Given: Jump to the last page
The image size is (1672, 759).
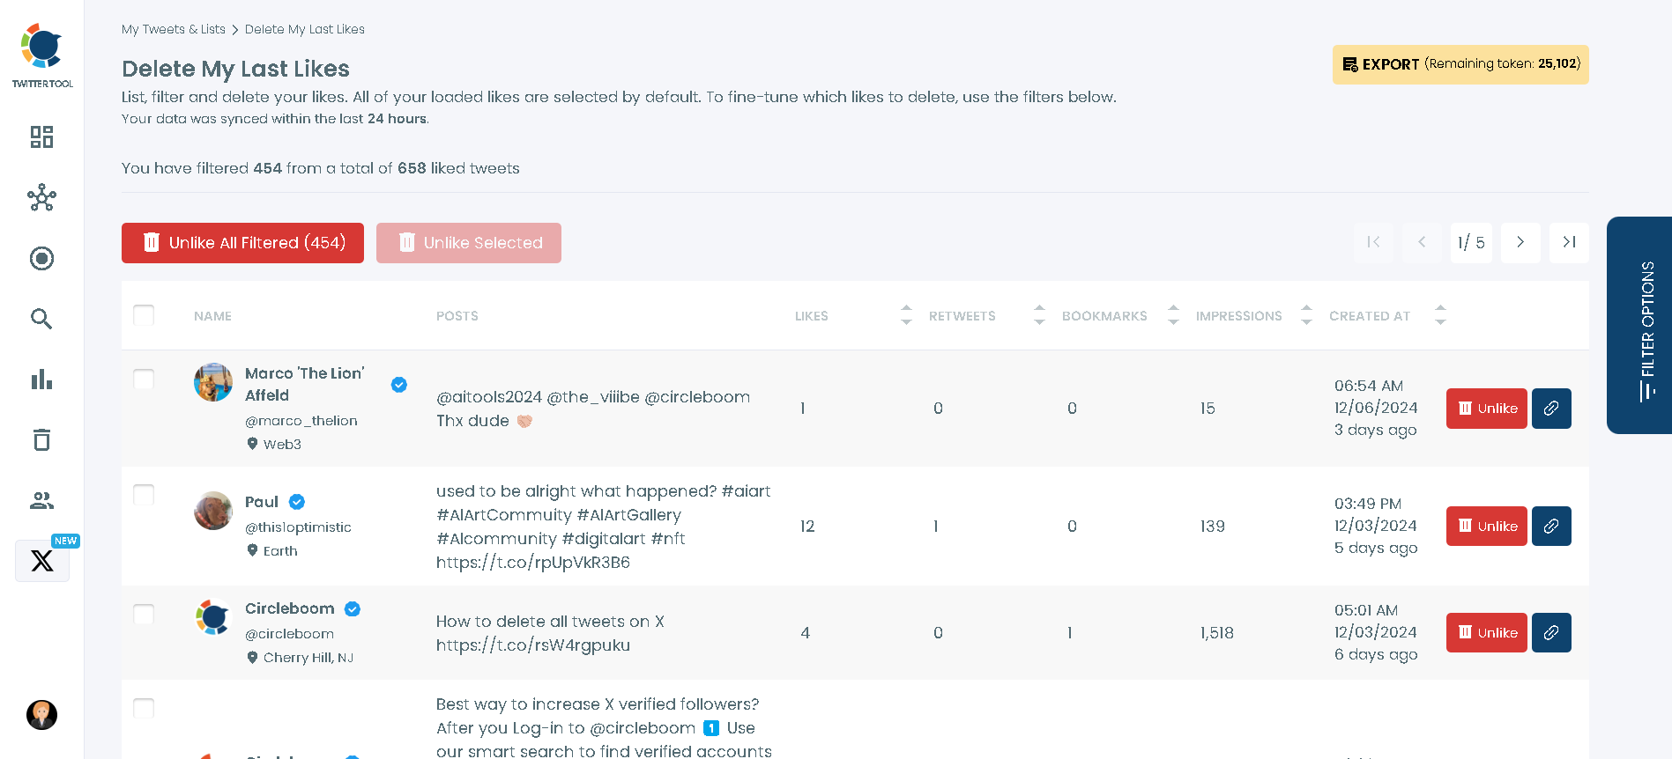Looking at the screenshot, I should point(1569,242).
